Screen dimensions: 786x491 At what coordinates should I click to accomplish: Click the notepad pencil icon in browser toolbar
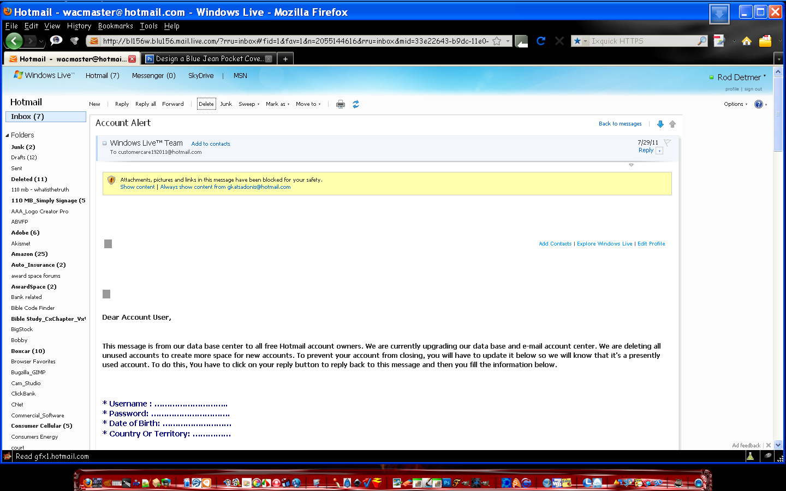tap(719, 41)
